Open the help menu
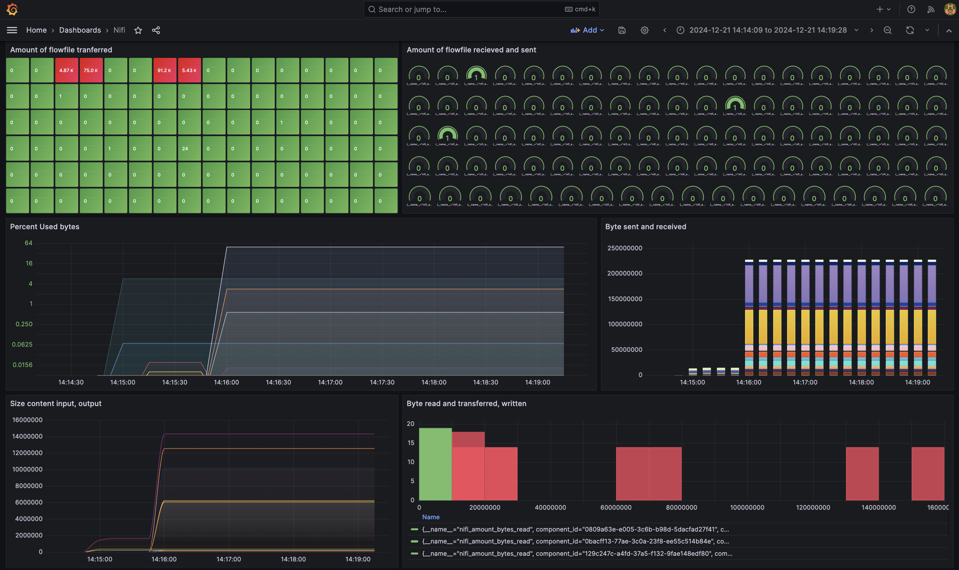 [911, 9]
